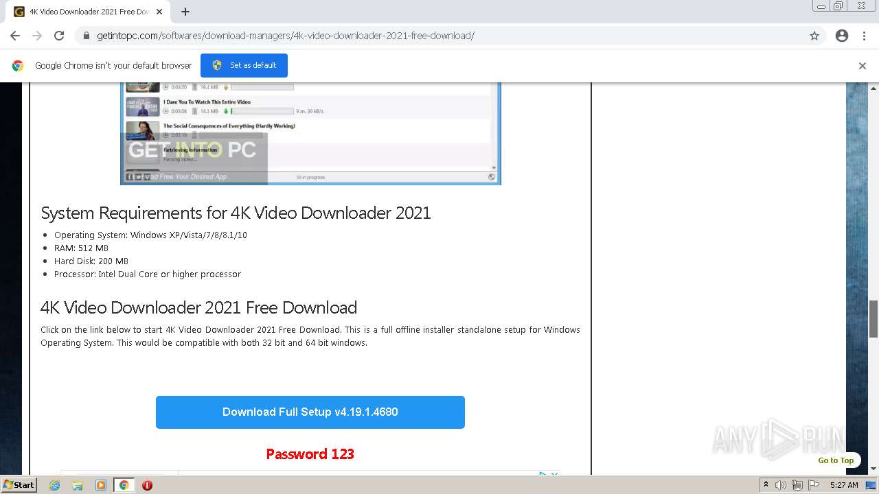
Task: Open the Windows Start menu
Action: [x=19, y=484]
